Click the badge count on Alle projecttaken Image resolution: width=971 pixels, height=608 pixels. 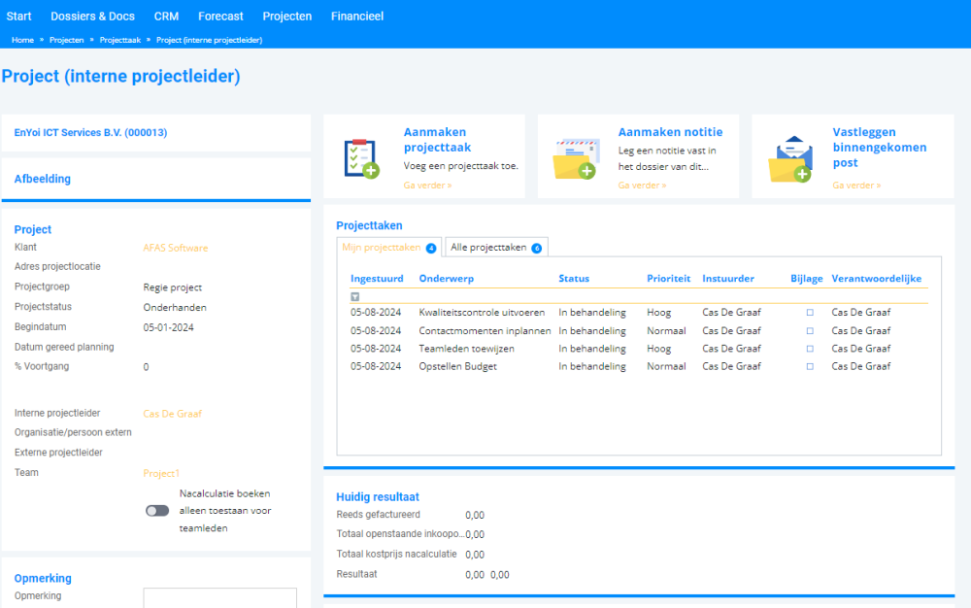click(x=536, y=249)
